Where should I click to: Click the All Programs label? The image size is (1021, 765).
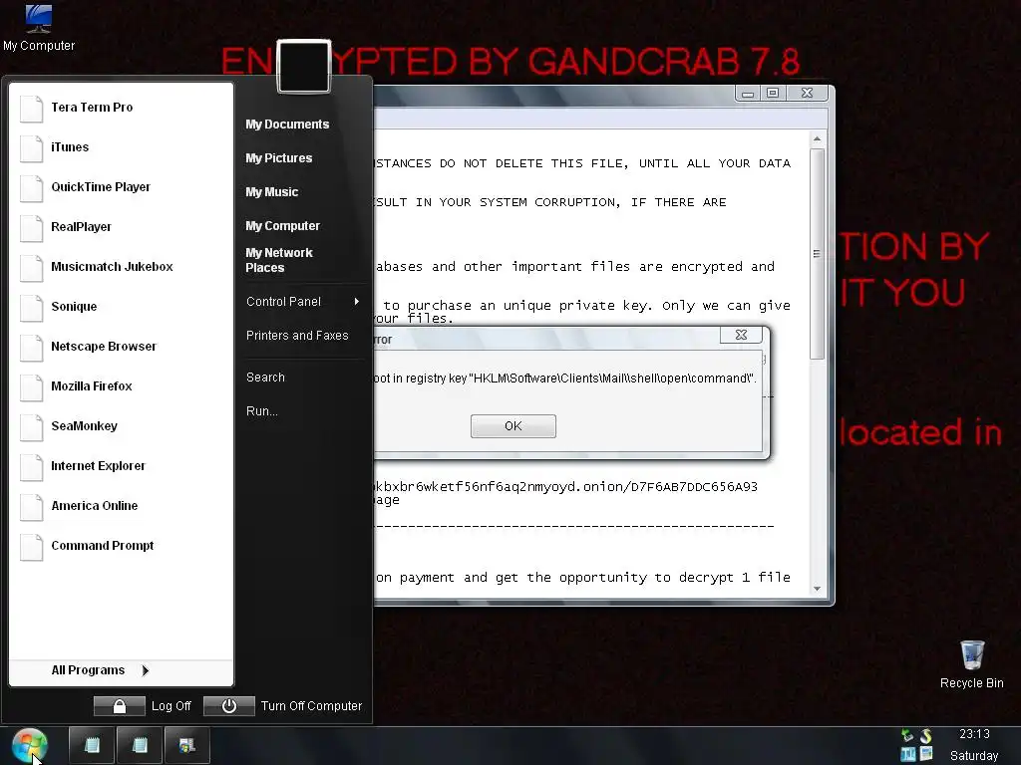88,670
